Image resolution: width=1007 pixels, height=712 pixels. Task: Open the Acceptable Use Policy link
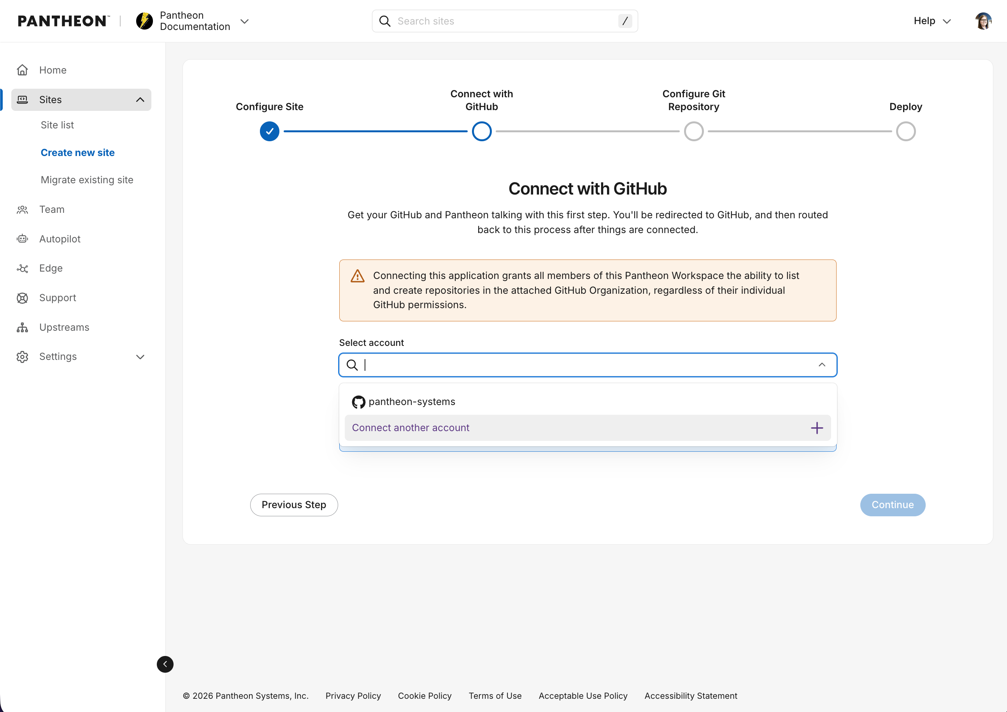[583, 696]
